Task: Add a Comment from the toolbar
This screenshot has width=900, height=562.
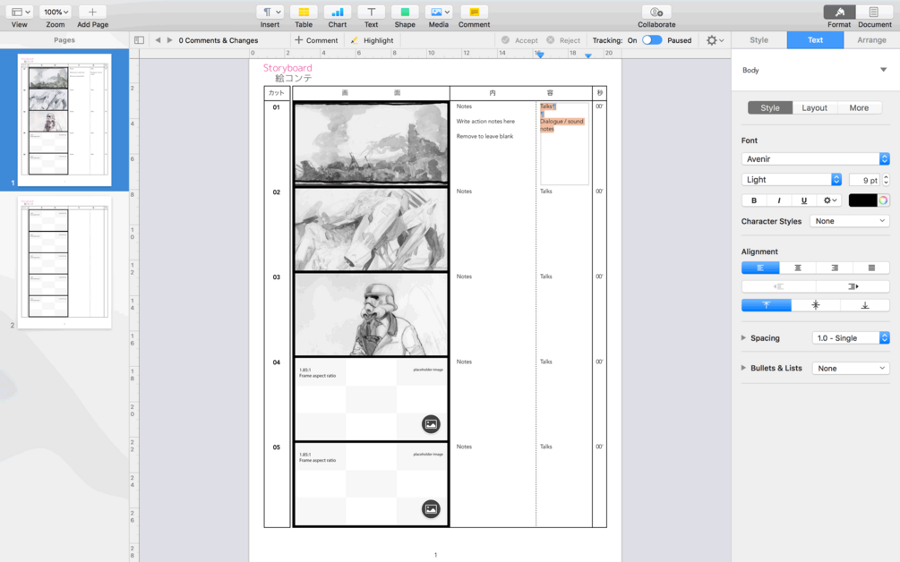Action: tap(474, 12)
